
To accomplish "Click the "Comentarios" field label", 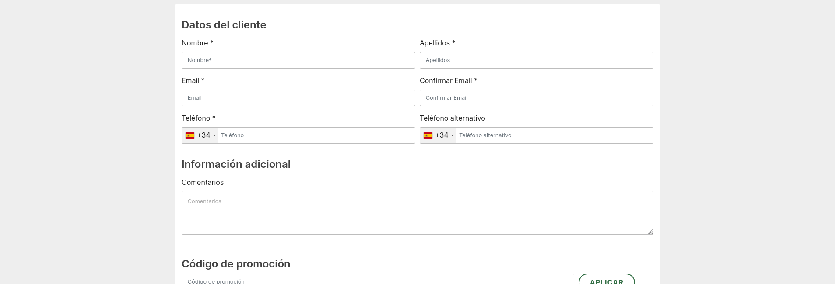I will click(x=203, y=182).
